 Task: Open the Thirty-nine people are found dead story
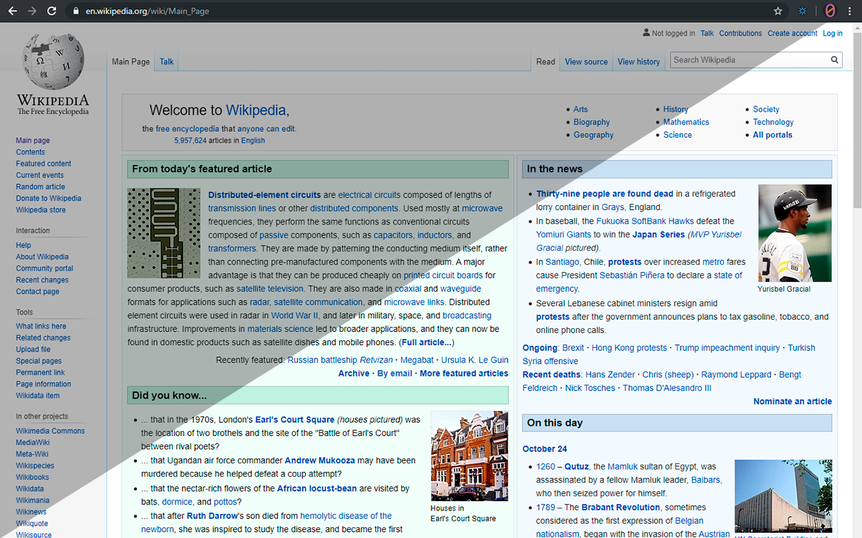pyautogui.click(x=605, y=194)
